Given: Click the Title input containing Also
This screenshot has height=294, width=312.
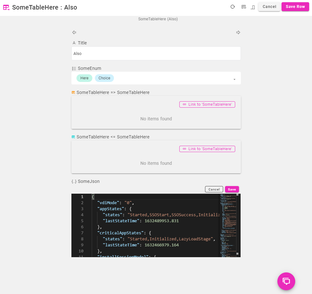Looking at the screenshot, I should pyautogui.click(x=156, y=53).
